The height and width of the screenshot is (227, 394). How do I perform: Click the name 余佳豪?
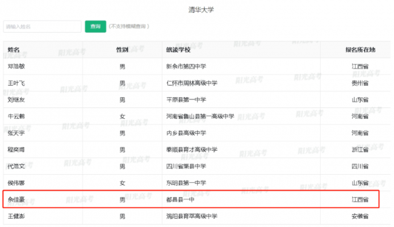pyautogui.click(x=16, y=200)
